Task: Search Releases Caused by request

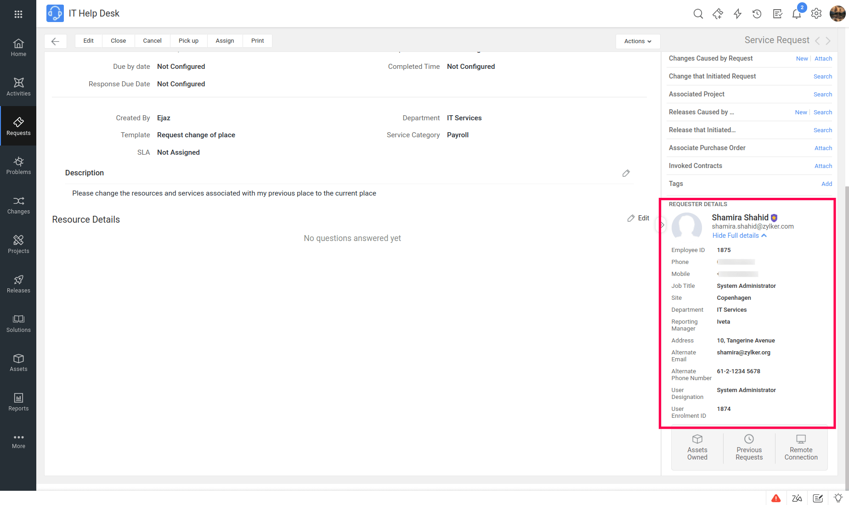Action: [x=823, y=112]
